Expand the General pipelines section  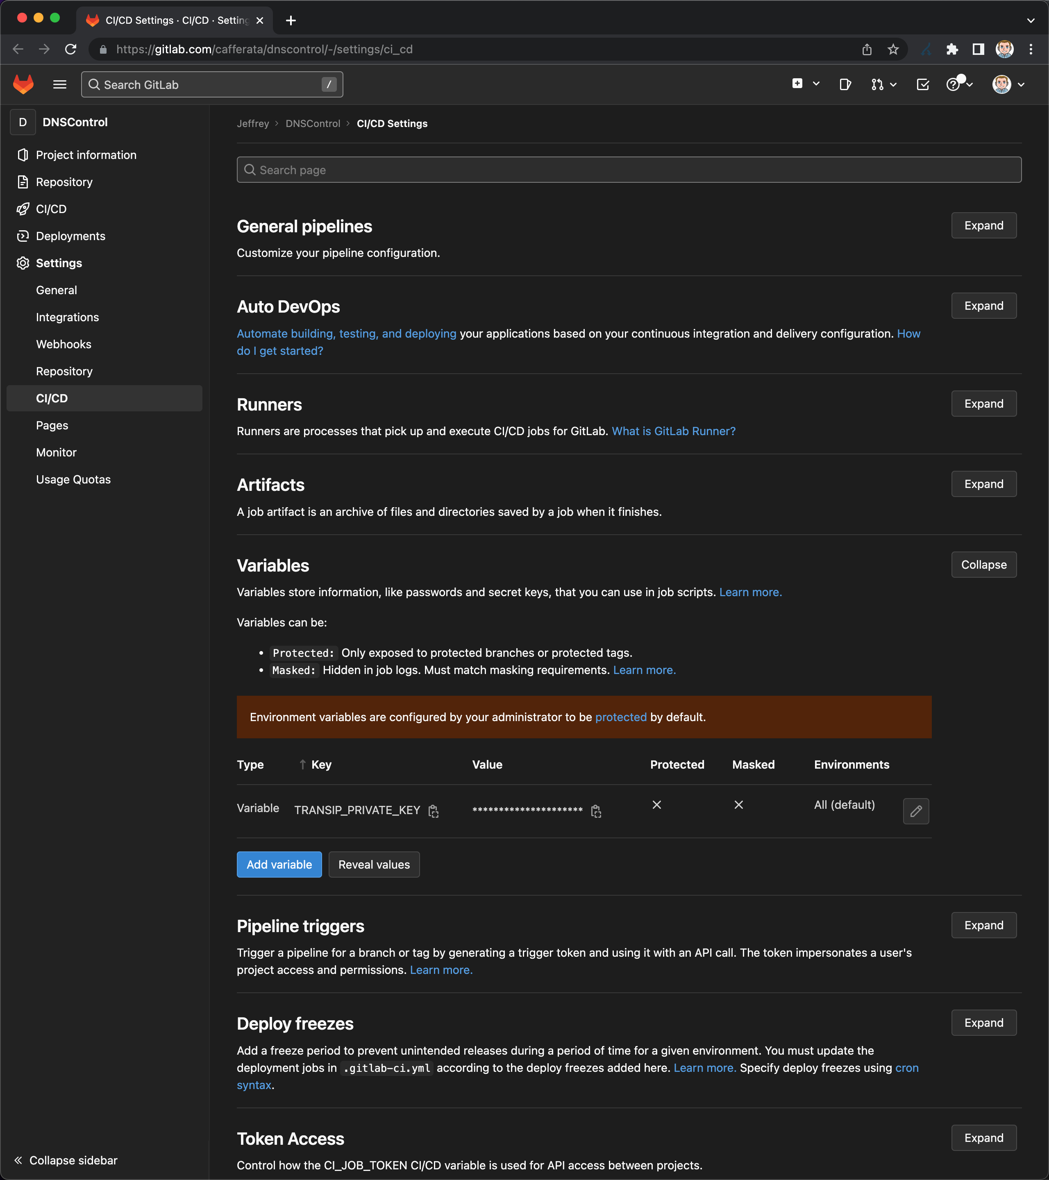983,225
